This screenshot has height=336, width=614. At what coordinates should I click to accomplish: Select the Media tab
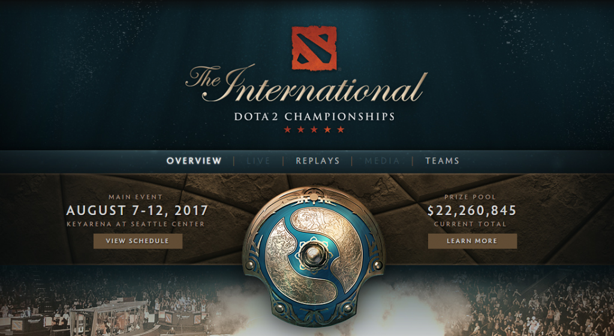tap(382, 161)
